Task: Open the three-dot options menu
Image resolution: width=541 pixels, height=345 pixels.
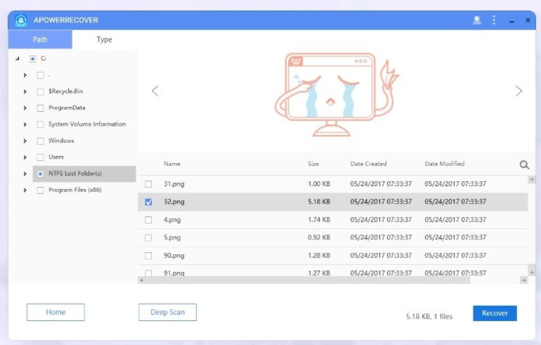Action: [493, 20]
